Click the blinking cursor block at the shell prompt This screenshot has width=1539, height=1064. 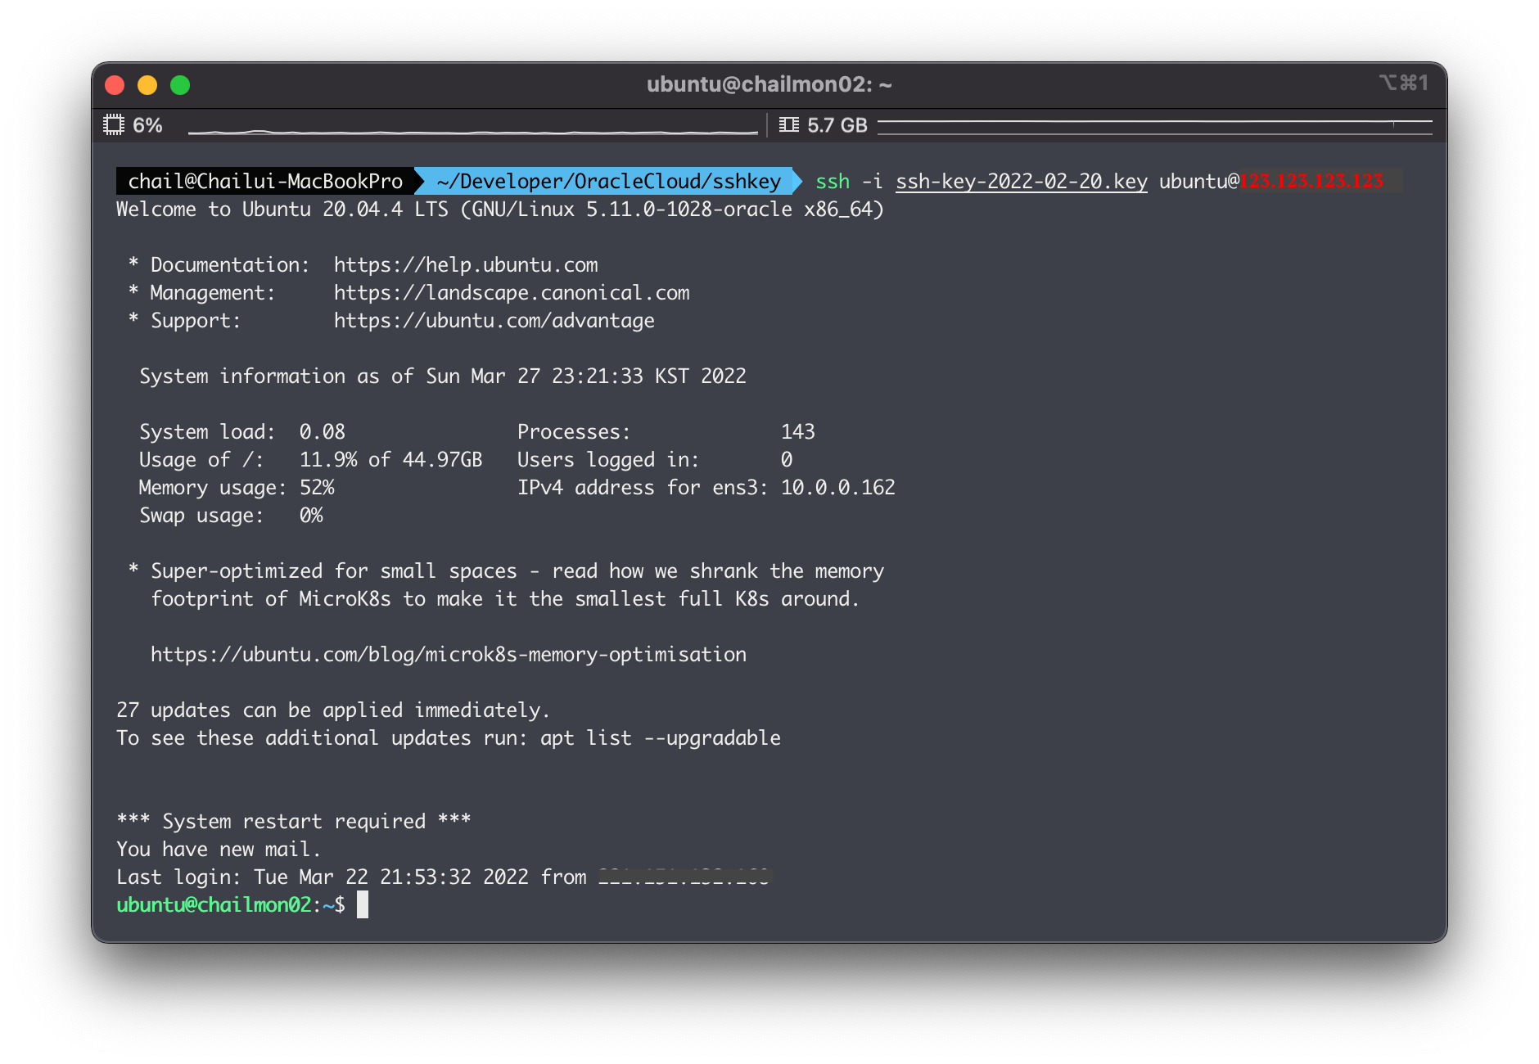click(363, 905)
